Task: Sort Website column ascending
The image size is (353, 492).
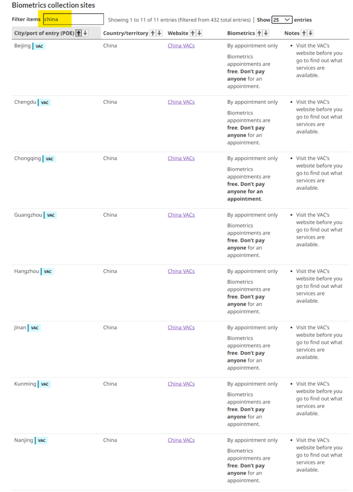Action: [x=193, y=33]
